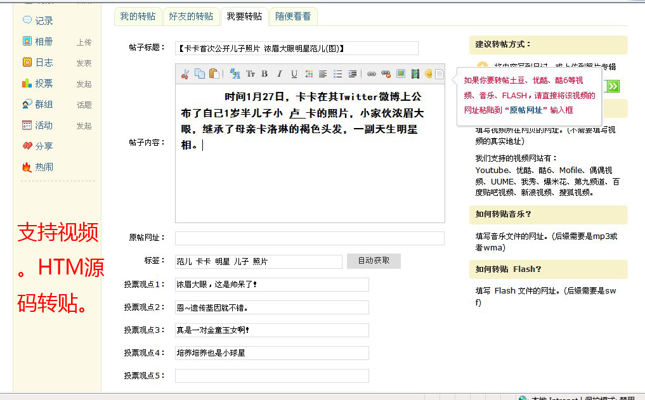
Task: Open the font size Tt tool
Action: (250, 74)
